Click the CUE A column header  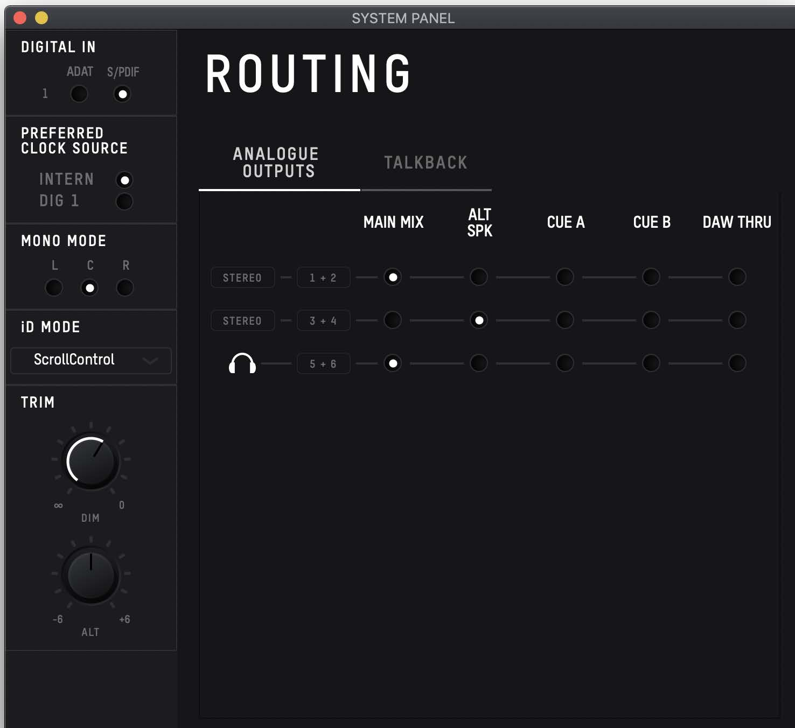point(566,222)
